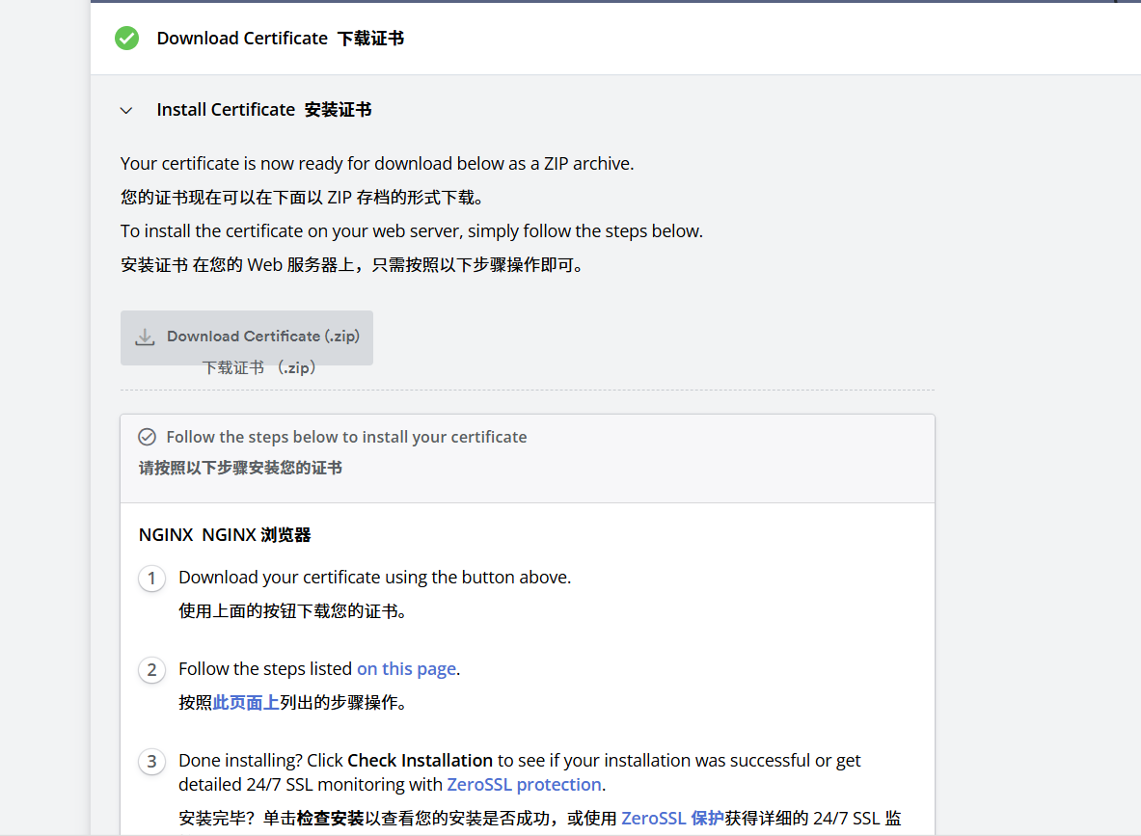Image resolution: width=1141 pixels, height=836 pixels.
Task: Select the step 3 number circle
Action: (x=151, y=762)
